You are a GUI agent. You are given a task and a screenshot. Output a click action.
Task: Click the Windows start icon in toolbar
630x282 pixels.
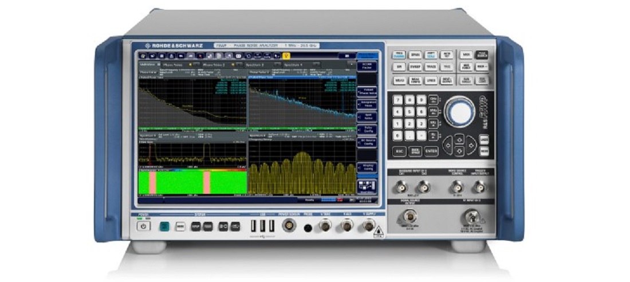[143, 56]
